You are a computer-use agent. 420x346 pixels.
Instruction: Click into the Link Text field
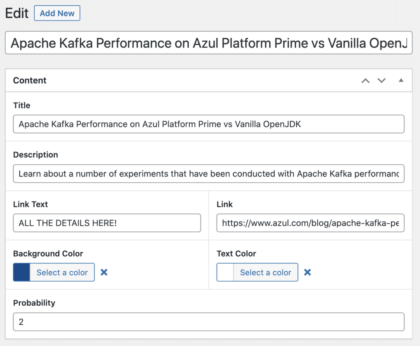[x=107, y=223]
